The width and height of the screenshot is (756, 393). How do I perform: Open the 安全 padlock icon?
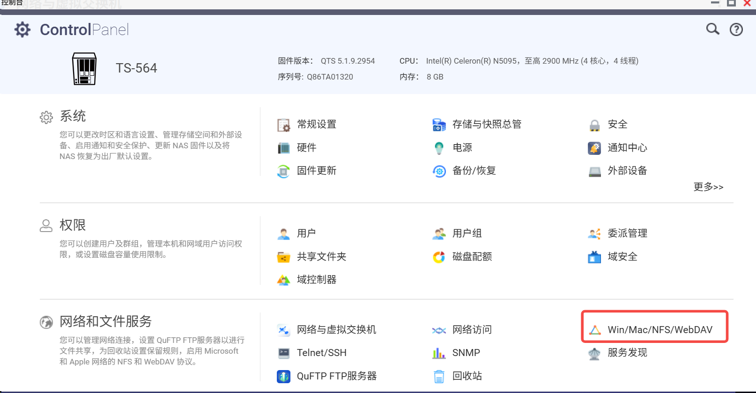[x=594, y=125]
